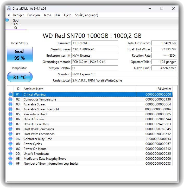Click raw value 000000020F07A4
Screen dimensions: 184x188
pos(158,119)
